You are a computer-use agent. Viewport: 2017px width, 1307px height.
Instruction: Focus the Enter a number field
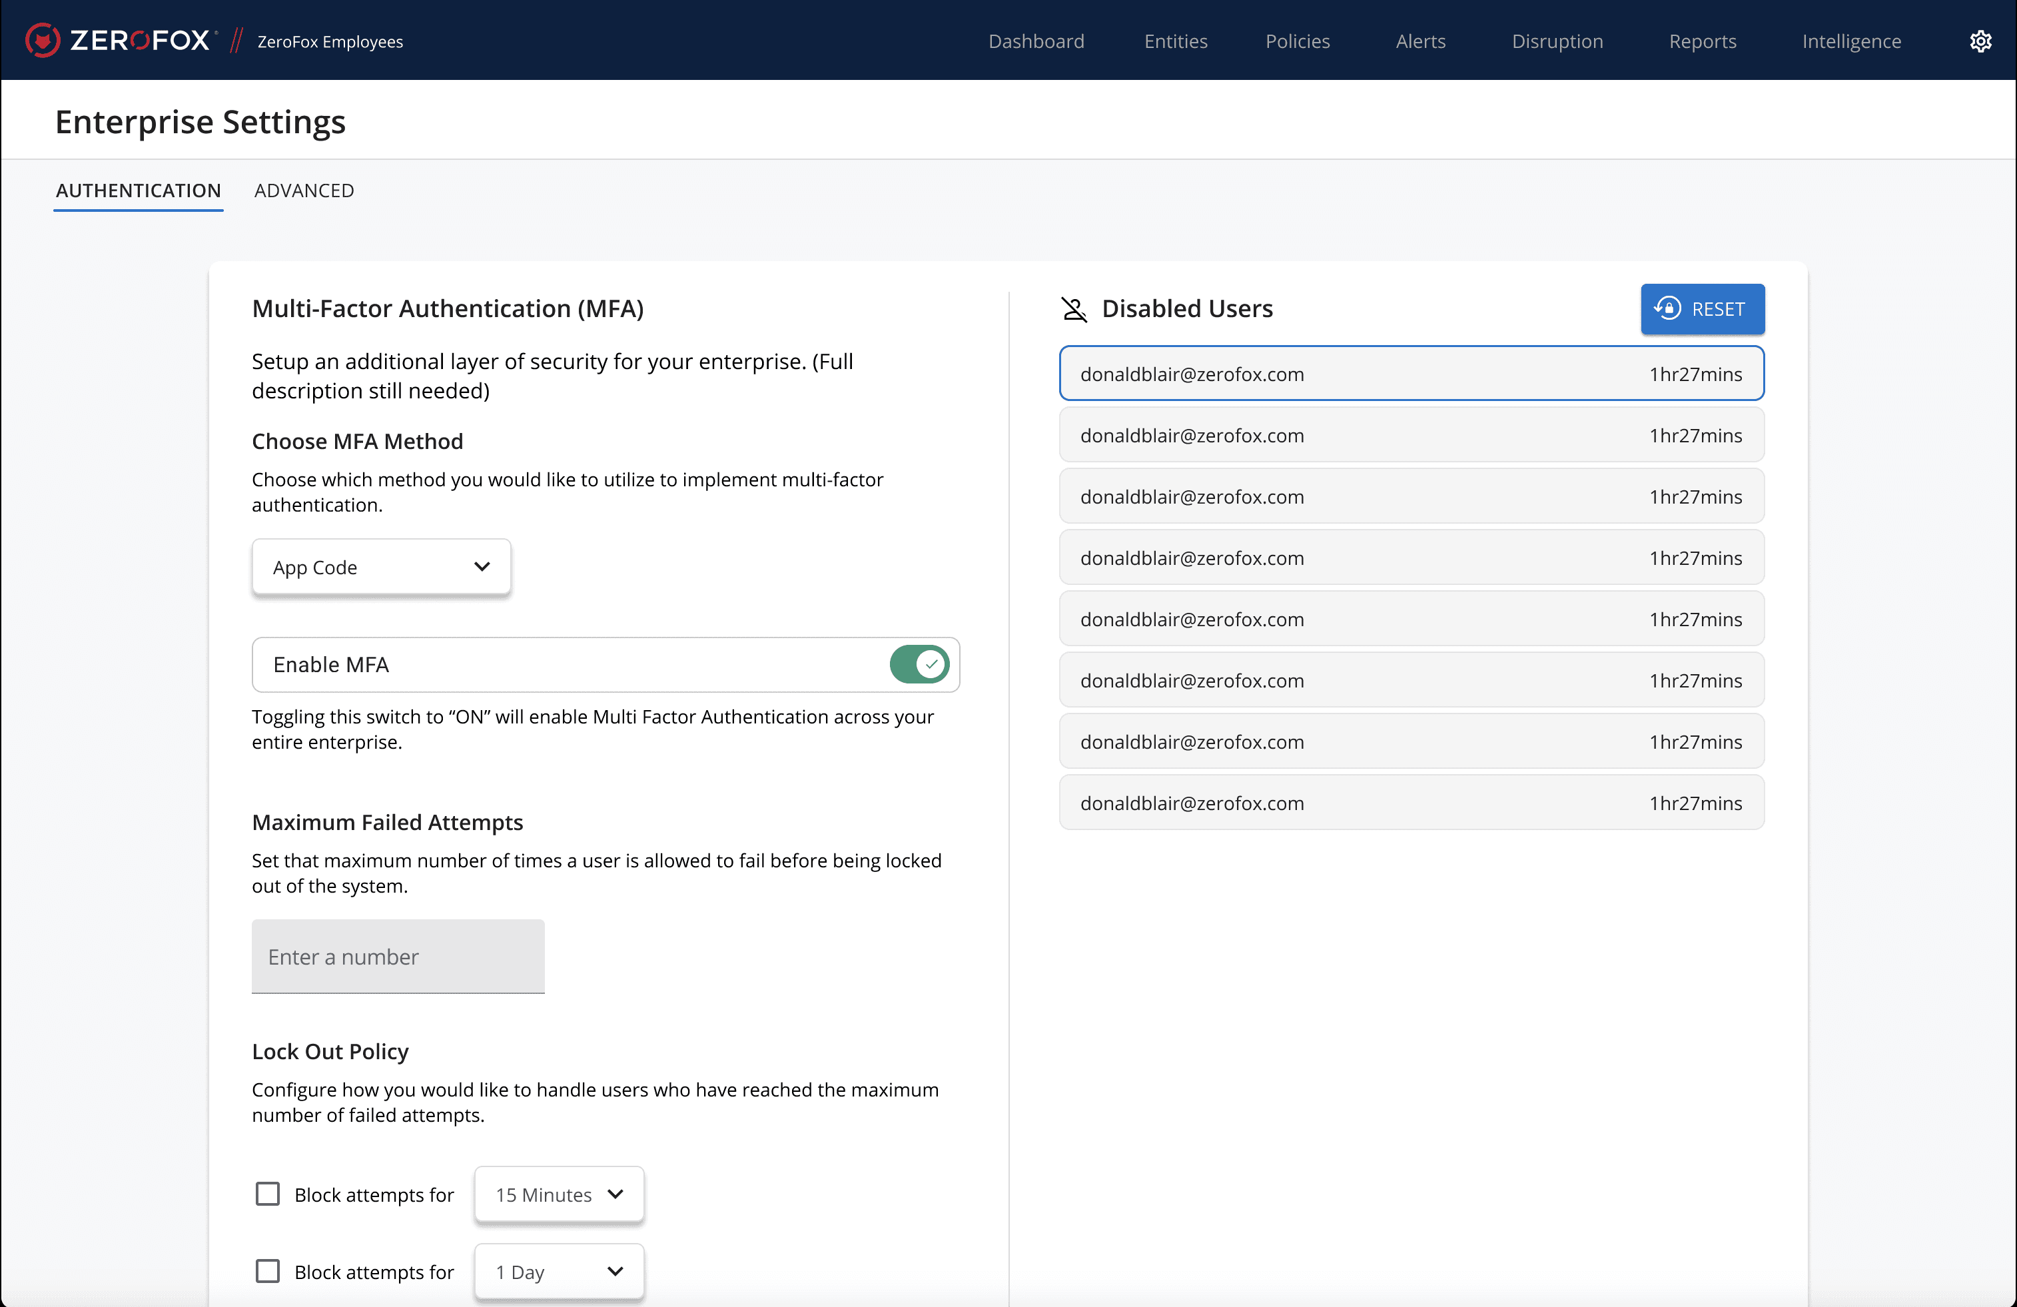(398, 956)
